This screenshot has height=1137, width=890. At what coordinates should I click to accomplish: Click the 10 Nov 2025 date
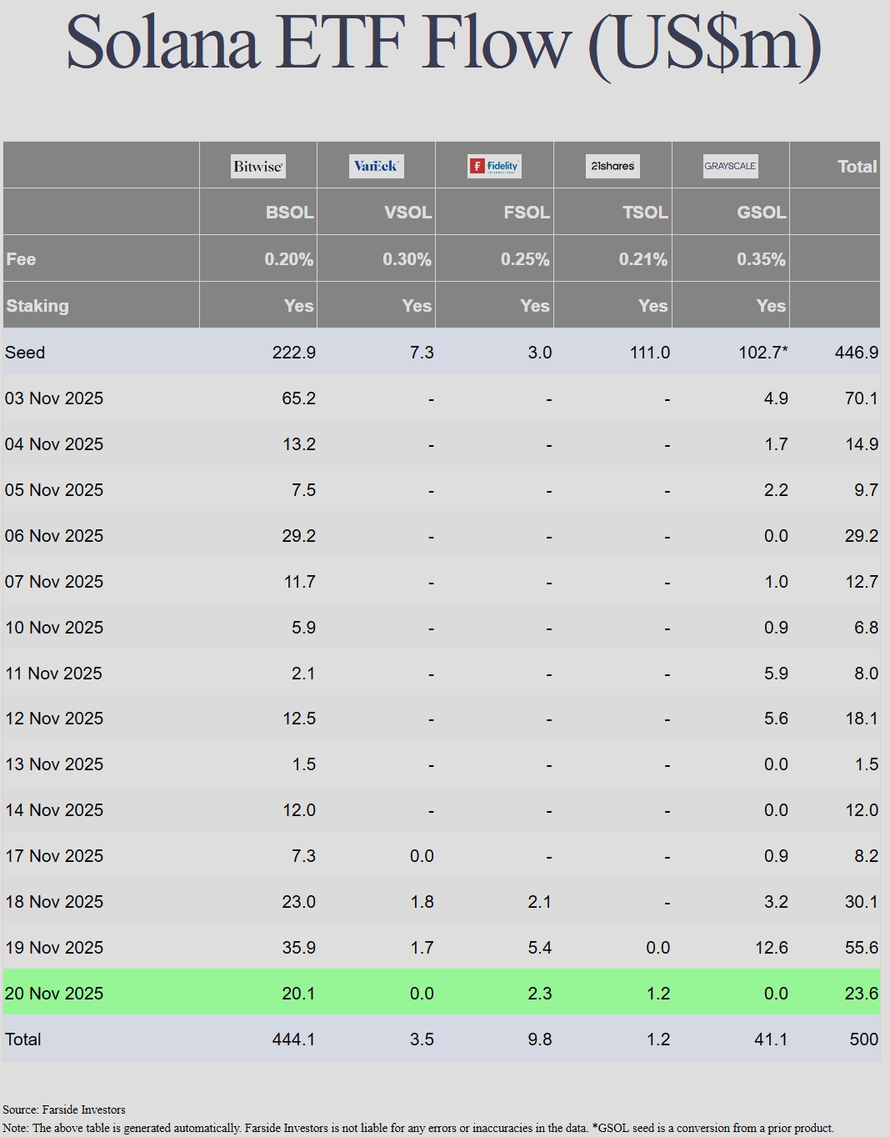pyautogui.click(x=54, y=628)
